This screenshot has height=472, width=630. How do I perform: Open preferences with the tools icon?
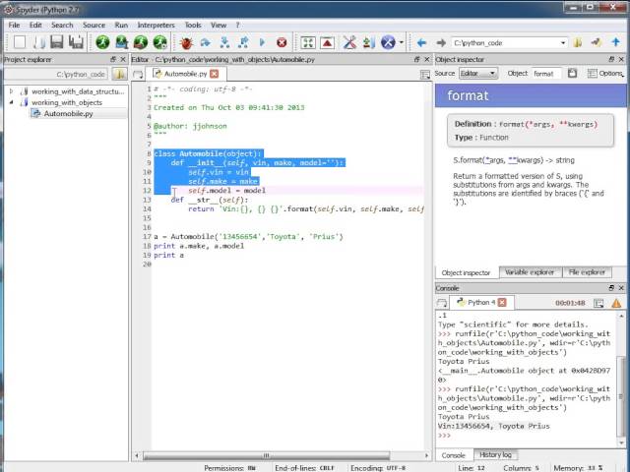click(x=349, y=42)
